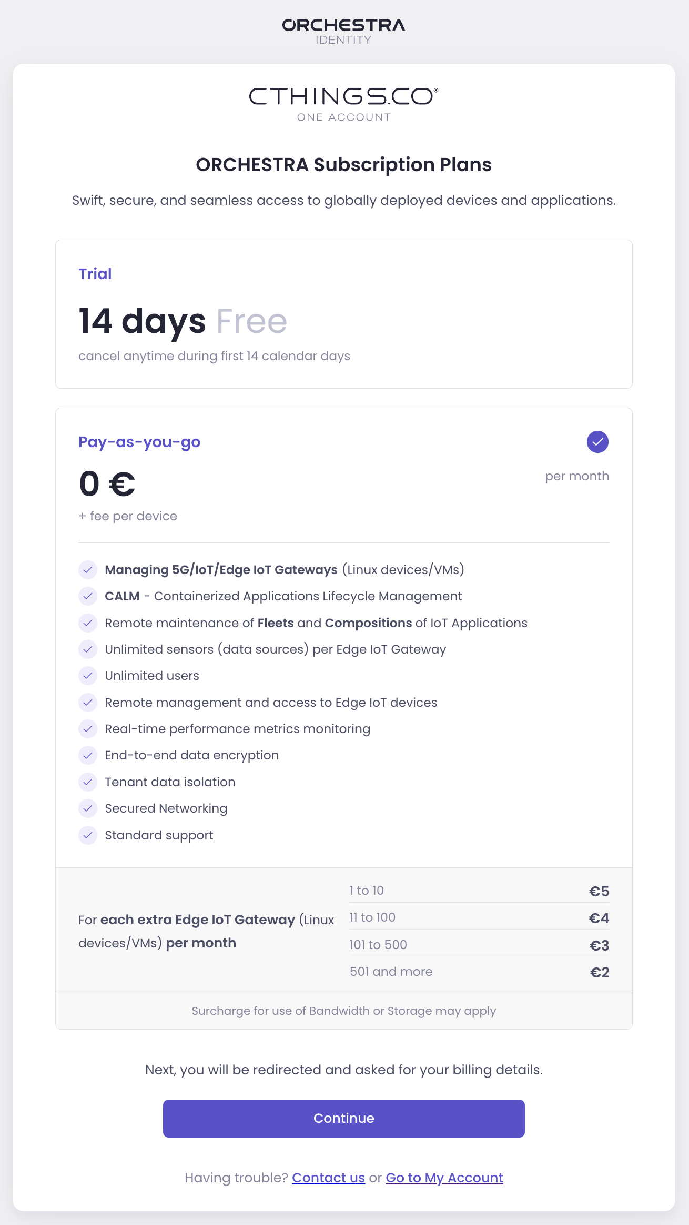This screenshot has height=1225, width=689.
Task: Click checkmark icon next to Standard support
Action: (88, 835)
